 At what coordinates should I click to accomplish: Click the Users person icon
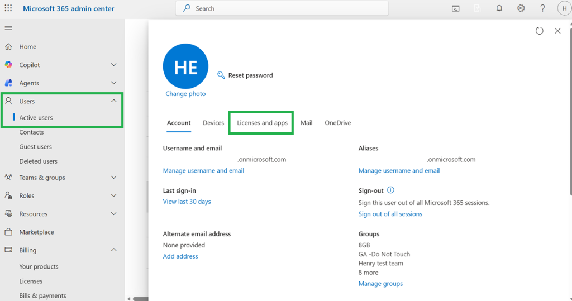click(8, 101)
